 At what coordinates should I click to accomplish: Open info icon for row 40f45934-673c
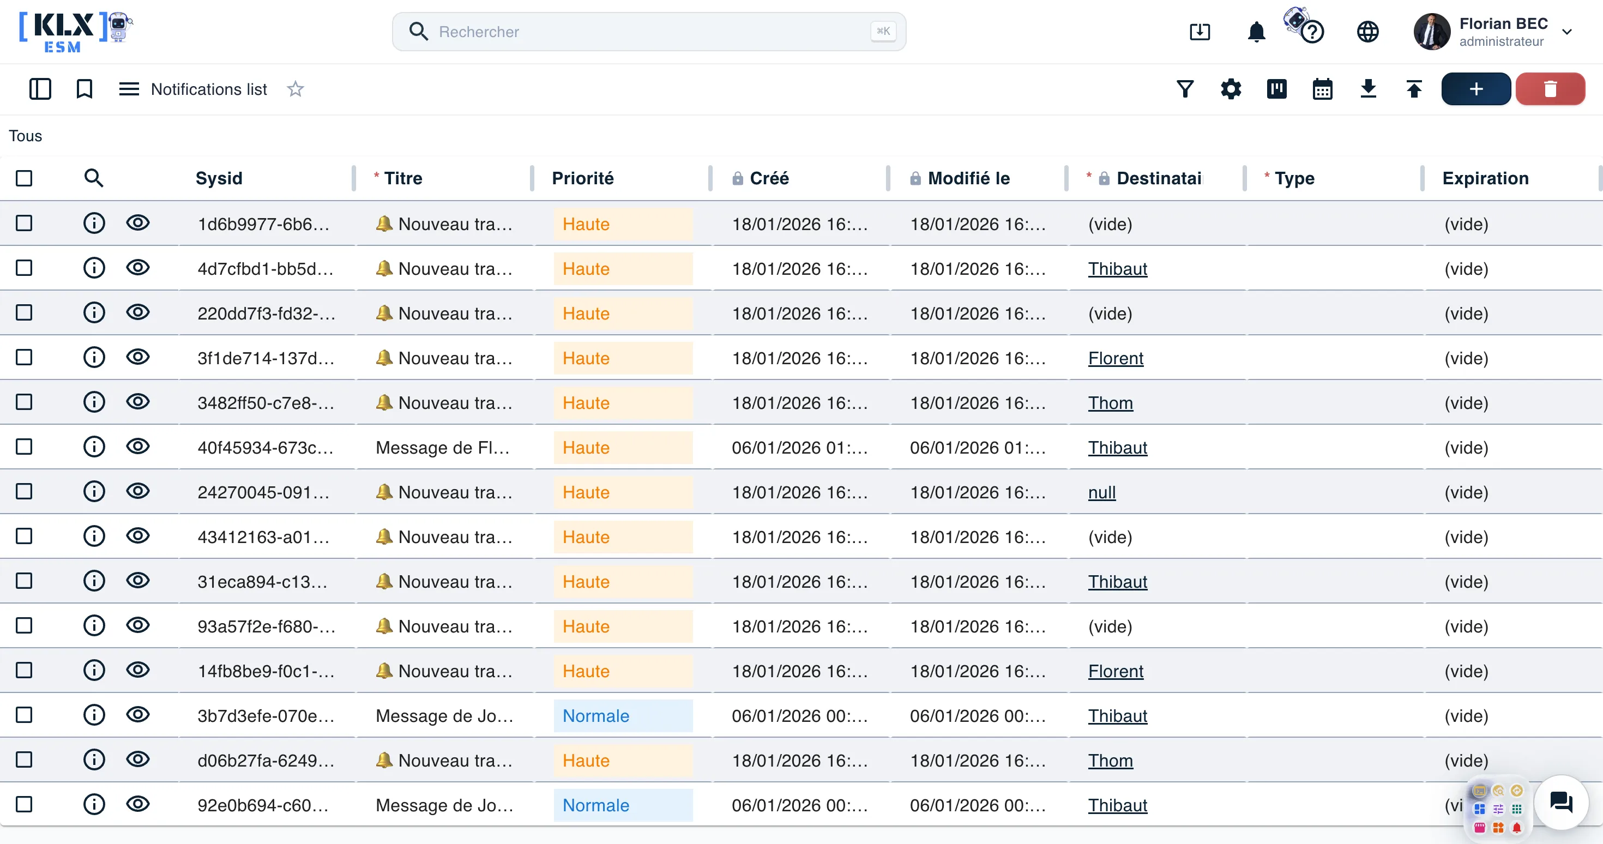click(x=94, y=447)
